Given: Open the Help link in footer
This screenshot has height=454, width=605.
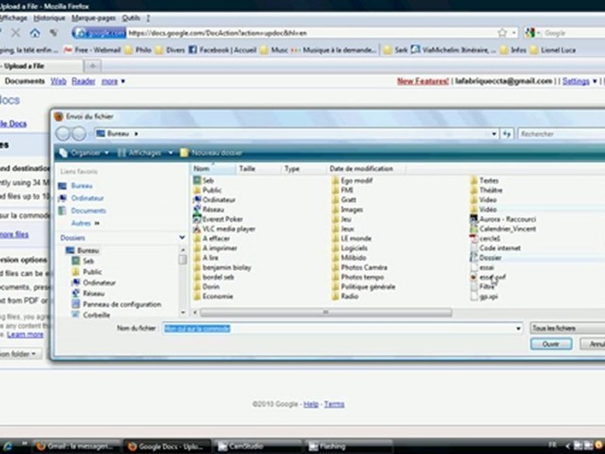Looking at the screenshot, I should tap(311, 404).
